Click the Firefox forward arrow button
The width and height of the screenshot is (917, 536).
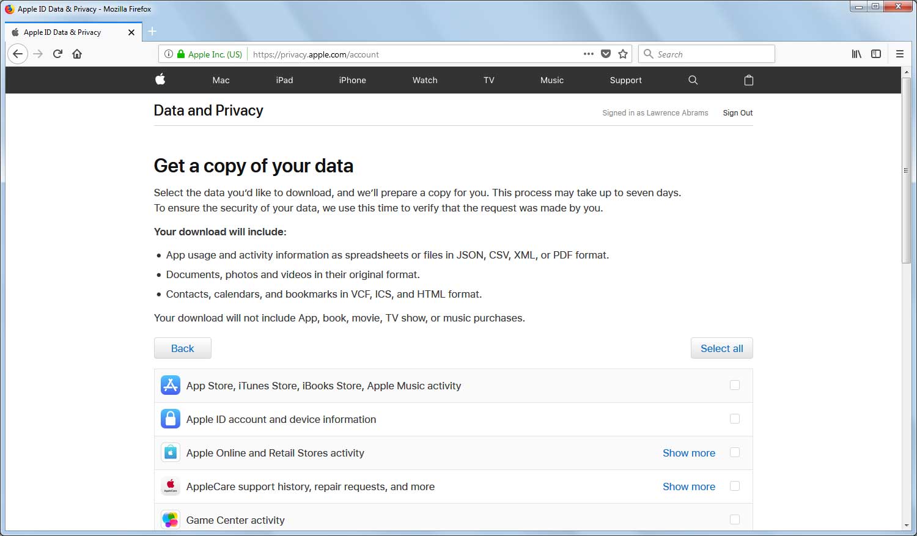point(38,54)
